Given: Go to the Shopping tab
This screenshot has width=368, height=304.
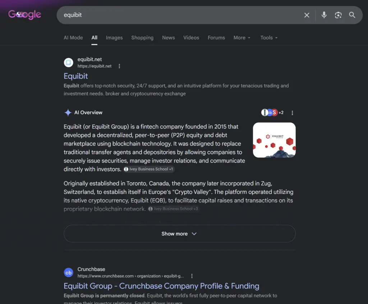Looking at the screenshot, I should click(142, 38).
